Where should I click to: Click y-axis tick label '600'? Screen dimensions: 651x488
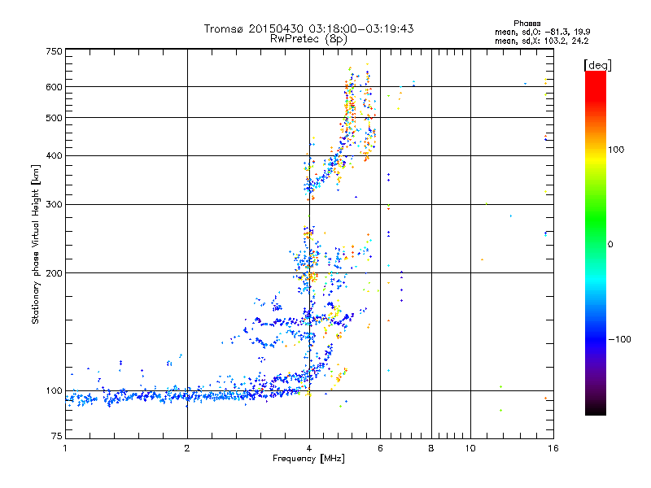(55, 87)
